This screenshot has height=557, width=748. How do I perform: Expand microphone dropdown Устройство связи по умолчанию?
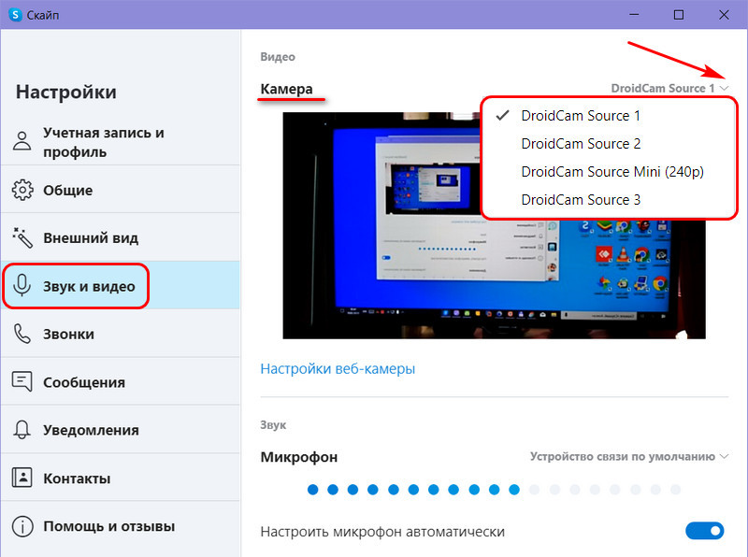click(629, 456)
